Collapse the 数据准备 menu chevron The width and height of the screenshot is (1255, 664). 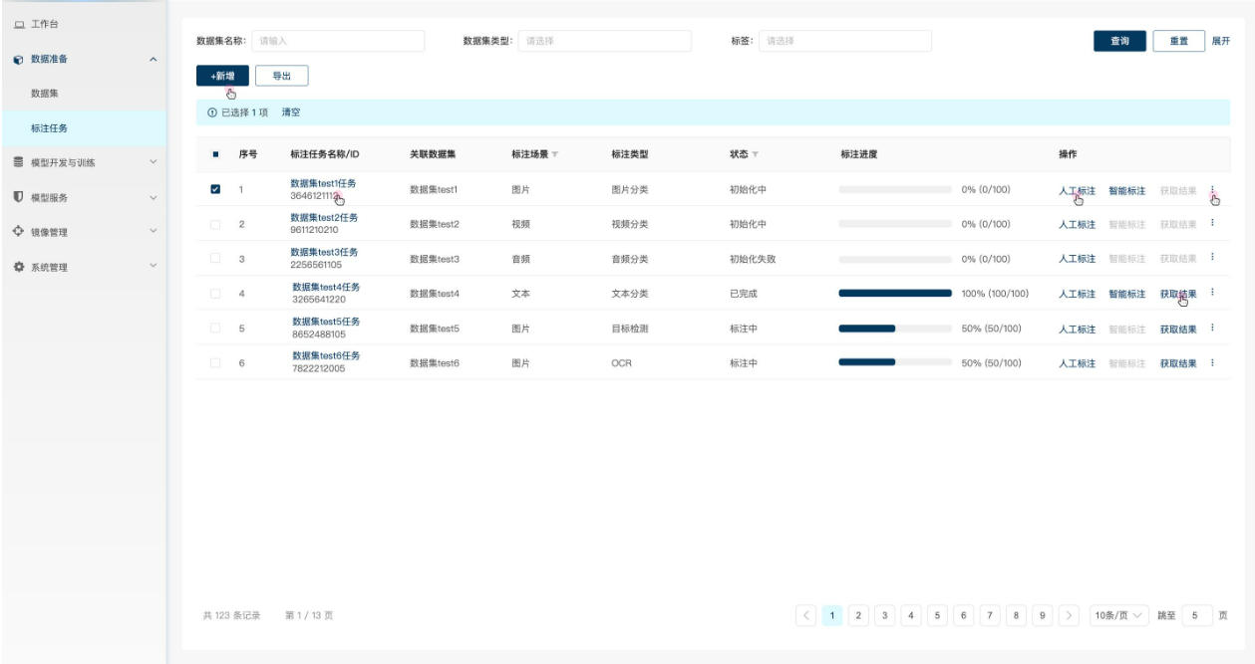pos(153,60)
